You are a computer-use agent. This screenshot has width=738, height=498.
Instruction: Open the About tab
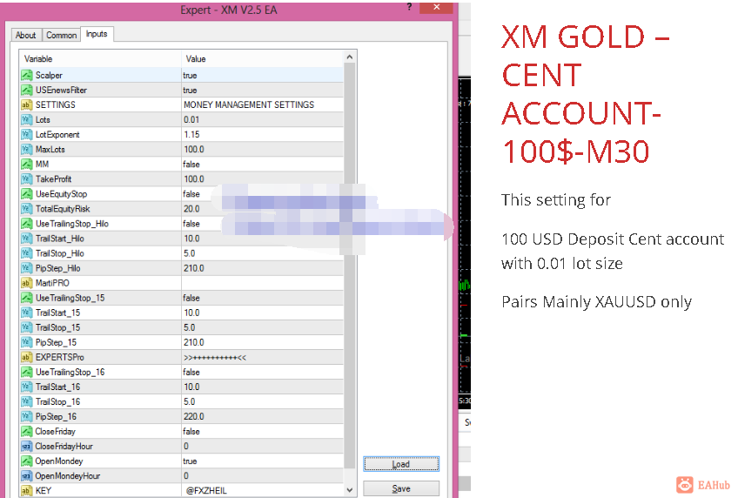point(25,35)
